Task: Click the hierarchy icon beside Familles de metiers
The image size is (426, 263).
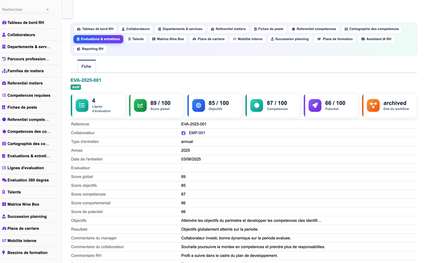Action: pyautogui.click(x=4, y=71)
